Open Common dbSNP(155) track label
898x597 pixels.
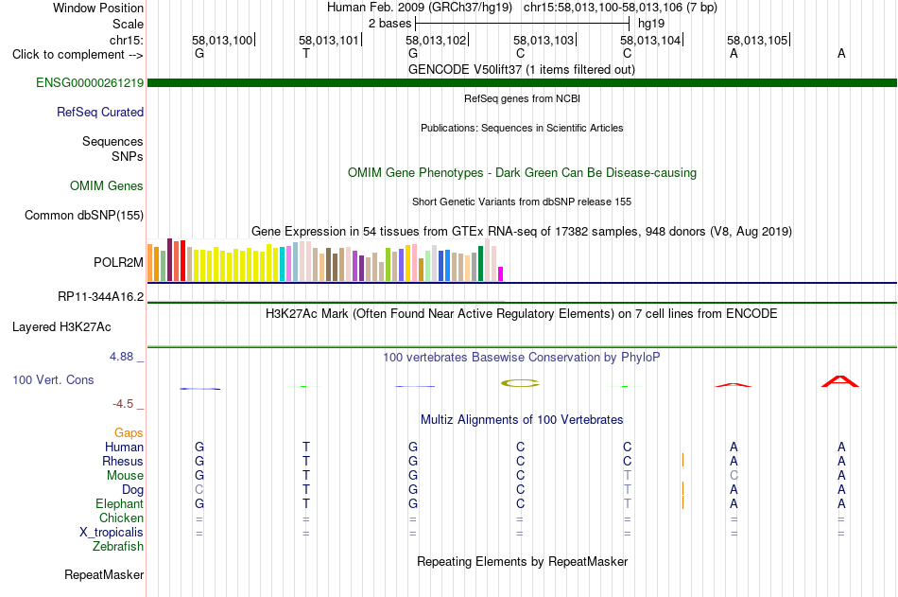pos(84,215)
